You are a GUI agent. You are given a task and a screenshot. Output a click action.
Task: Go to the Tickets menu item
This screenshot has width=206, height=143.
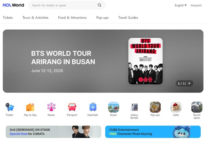(8, 17)
